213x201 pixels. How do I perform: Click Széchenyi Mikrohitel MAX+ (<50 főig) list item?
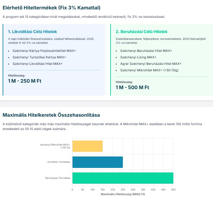pyautogui.click(x=149, y=70)
